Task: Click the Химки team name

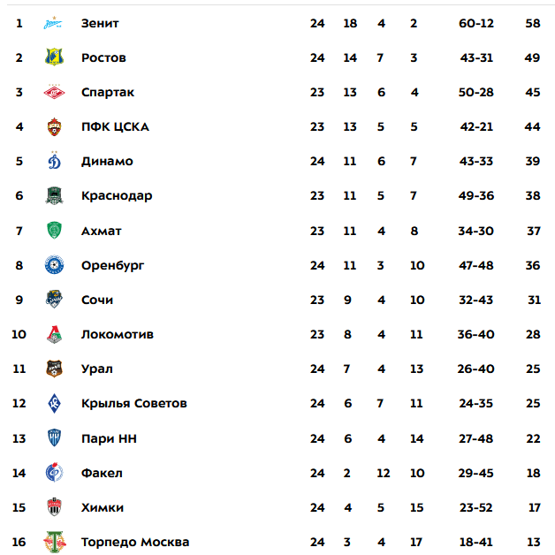Action: tap(103, 507)
